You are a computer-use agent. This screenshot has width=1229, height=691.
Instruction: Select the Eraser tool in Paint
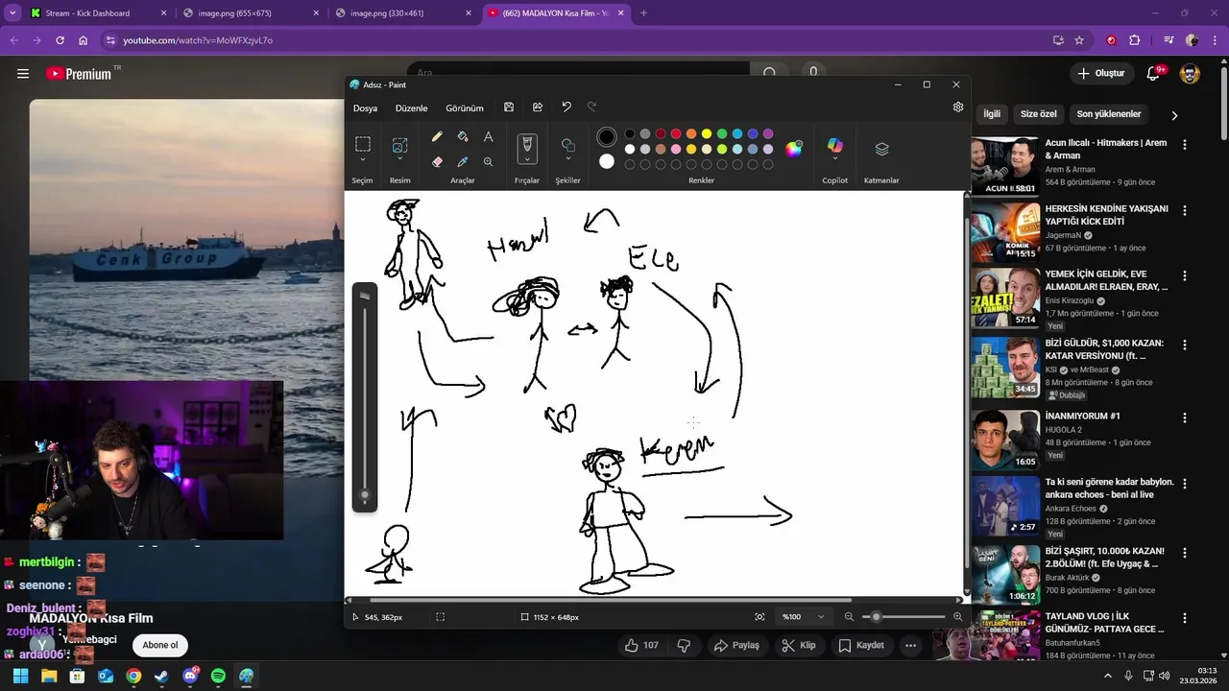click(437, 162)
